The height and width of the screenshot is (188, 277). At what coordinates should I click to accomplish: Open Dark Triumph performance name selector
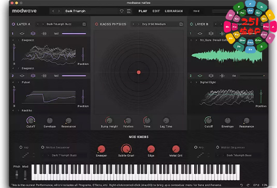[x=76, y=11]
